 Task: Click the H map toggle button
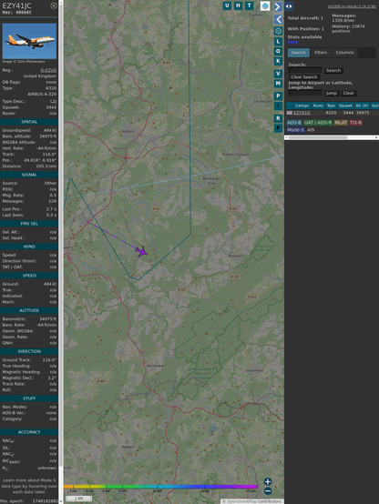(238, 5)
